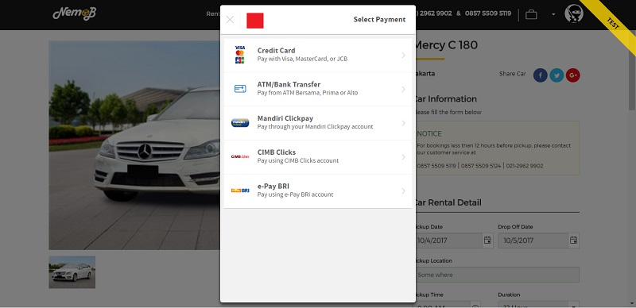Screen dimensions: 636x308
Task: Click the Pickup Date field showing 10/4/2017
Action: click(x=448, y=241)
